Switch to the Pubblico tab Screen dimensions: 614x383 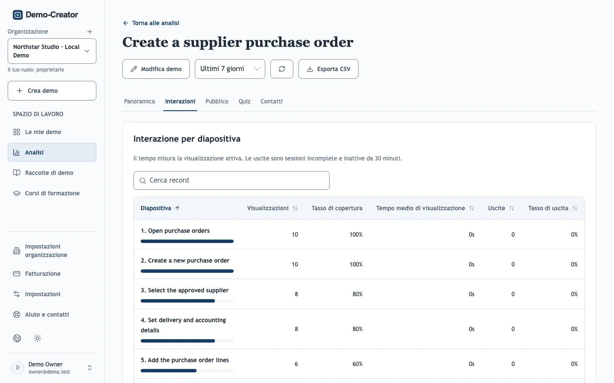point(217,101)
